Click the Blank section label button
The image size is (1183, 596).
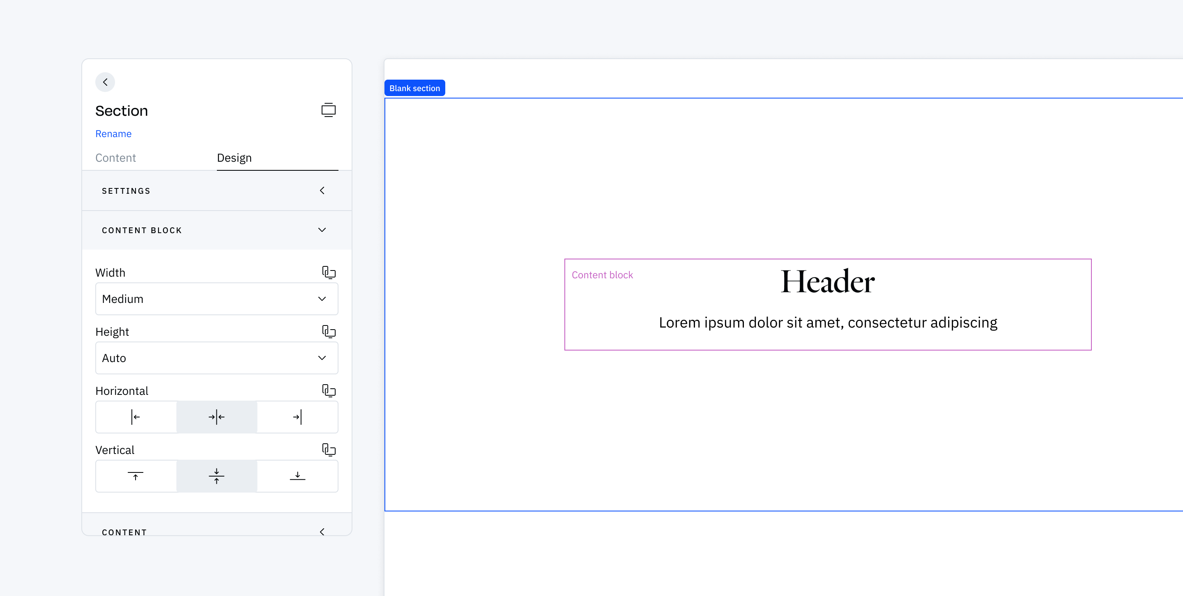coord(414,87)
